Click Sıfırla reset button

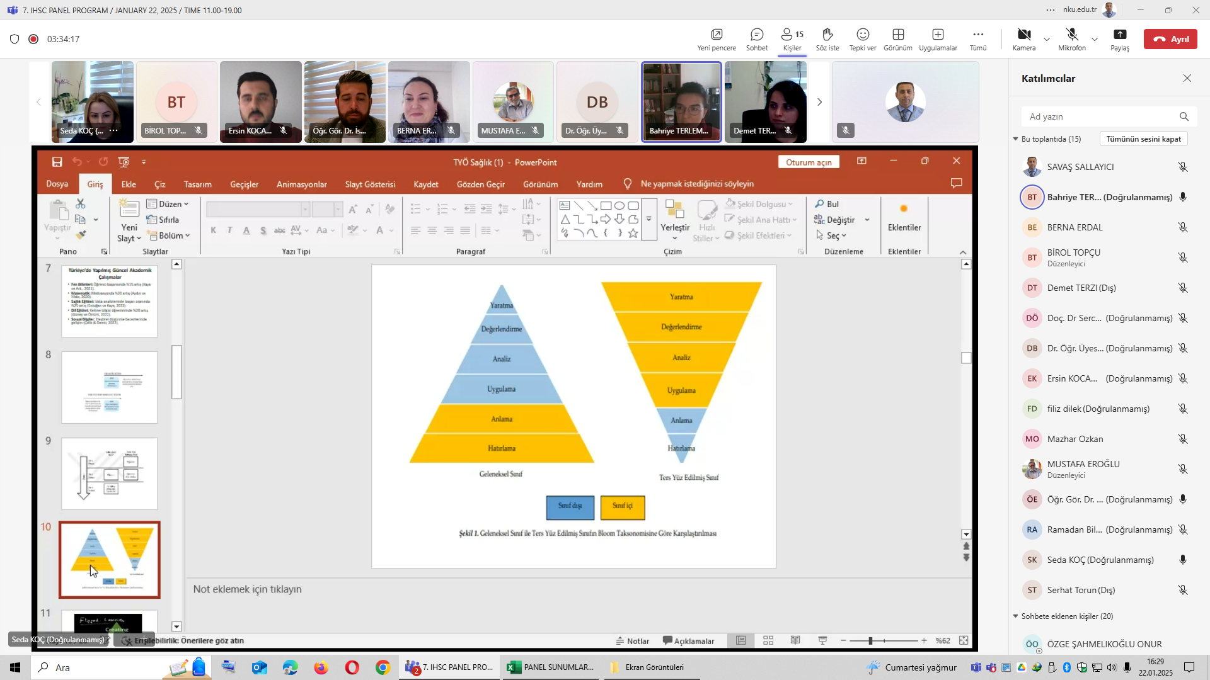point(163,220)
